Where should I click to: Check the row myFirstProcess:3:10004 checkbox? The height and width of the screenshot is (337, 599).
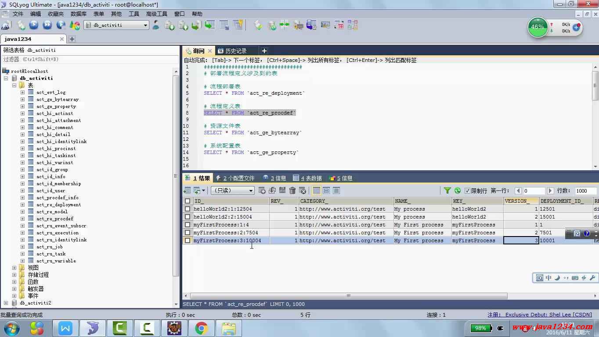click(188, 240)
